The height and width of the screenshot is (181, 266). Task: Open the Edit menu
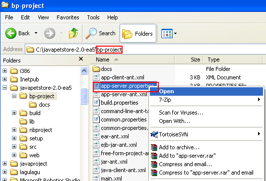point(25,17)
